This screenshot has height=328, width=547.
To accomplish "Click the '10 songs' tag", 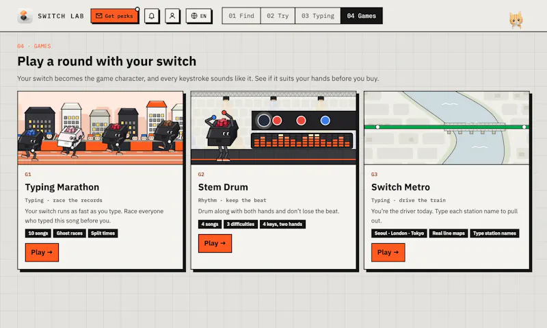I will click(38, 234).
